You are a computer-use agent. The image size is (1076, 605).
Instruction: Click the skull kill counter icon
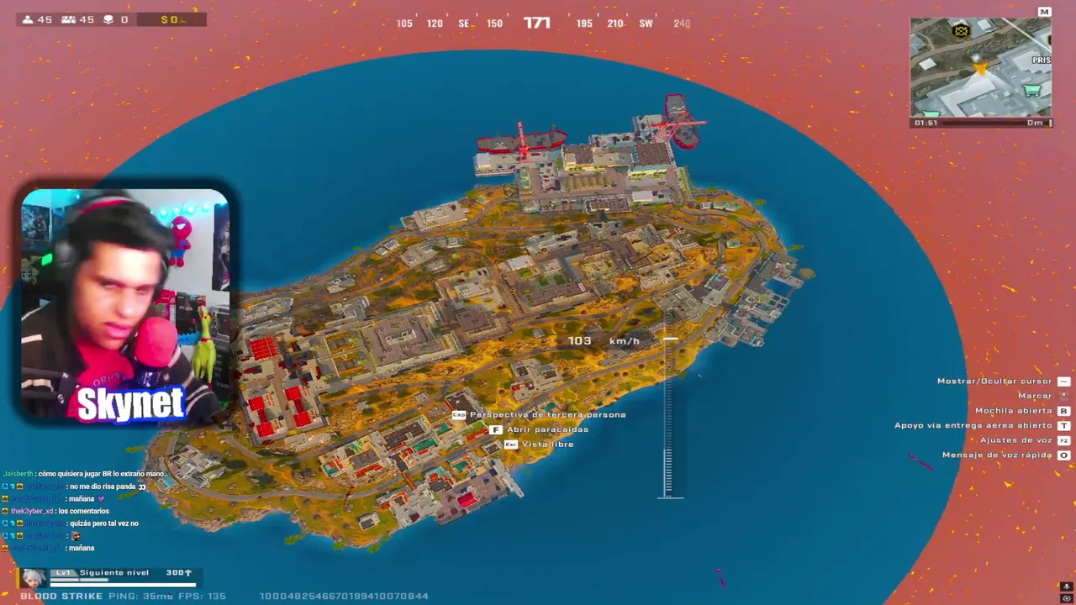coord(108,19)
